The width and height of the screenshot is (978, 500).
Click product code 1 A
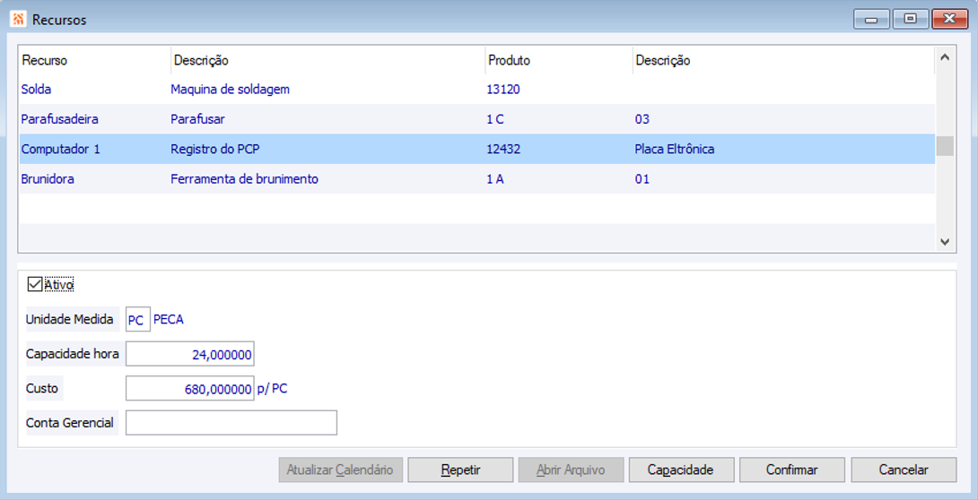(495, 178)
